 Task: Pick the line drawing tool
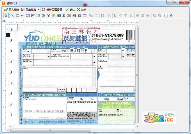pyautogui.click(x=12, y=15)
